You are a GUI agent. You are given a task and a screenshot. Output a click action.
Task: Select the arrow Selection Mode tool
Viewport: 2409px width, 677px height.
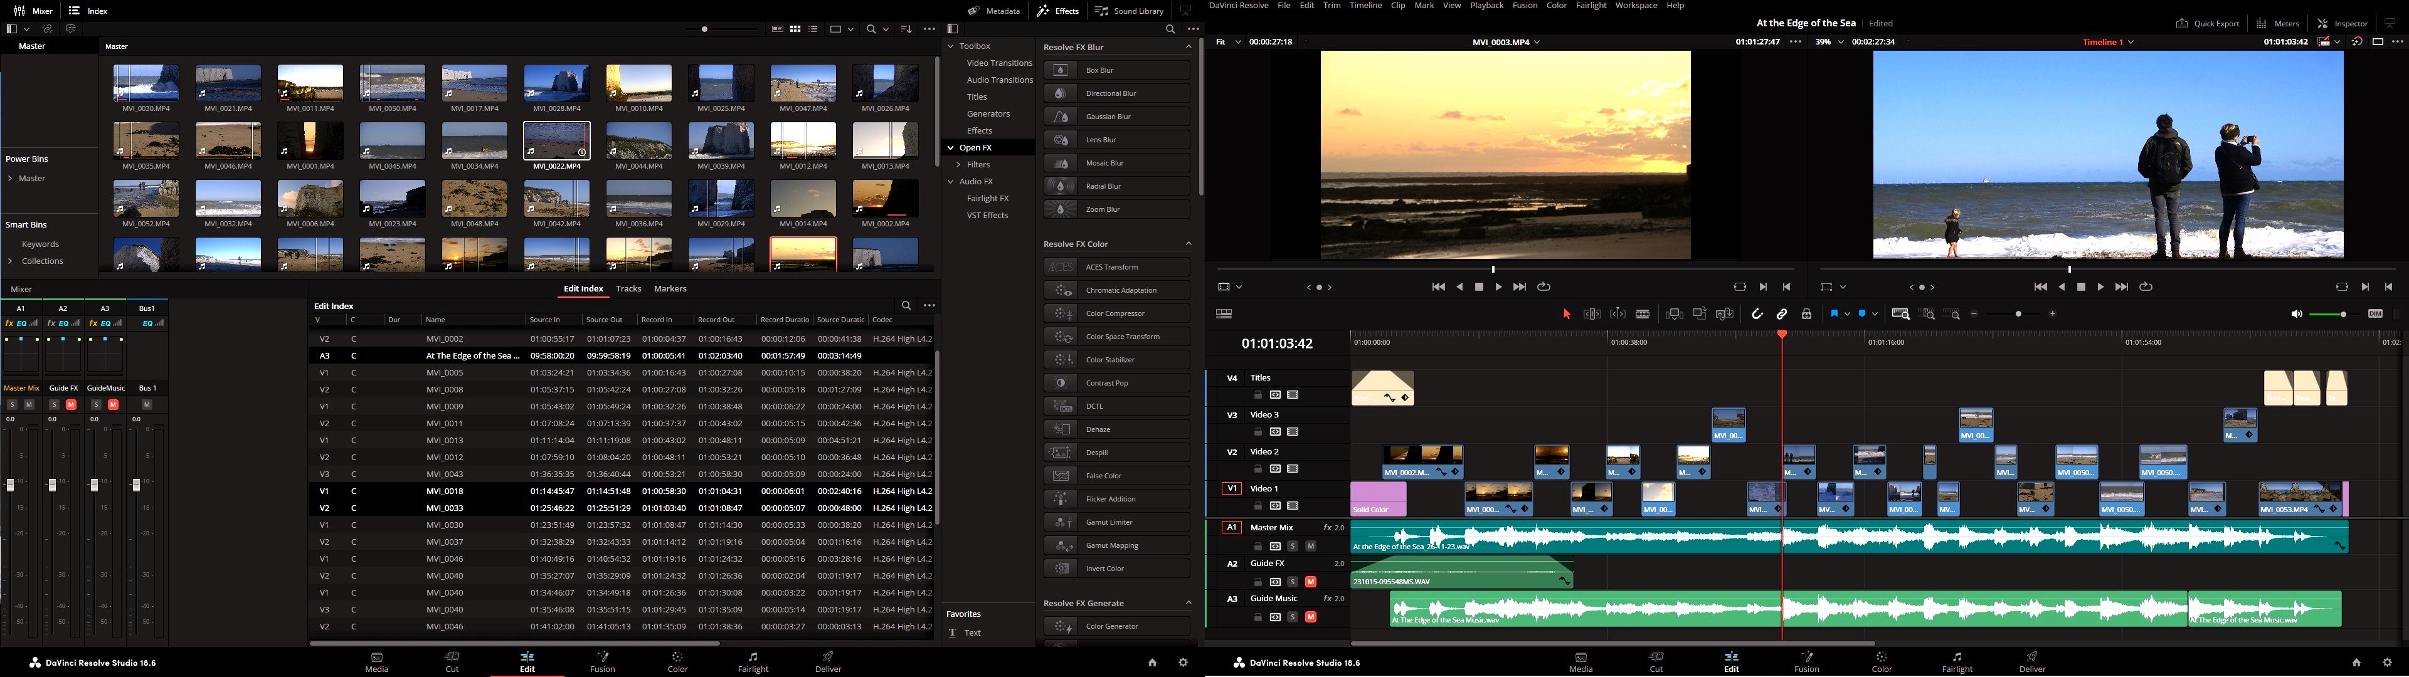(x=1567, y=314)
